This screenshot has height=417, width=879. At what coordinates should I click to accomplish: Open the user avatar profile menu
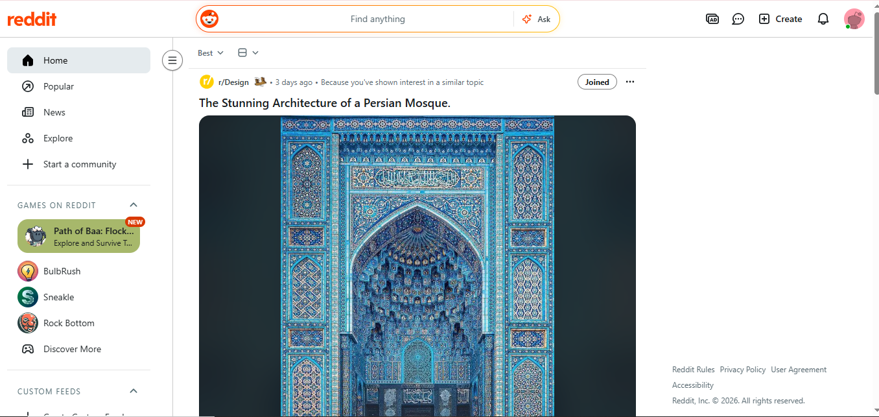(x=854, y=19)
